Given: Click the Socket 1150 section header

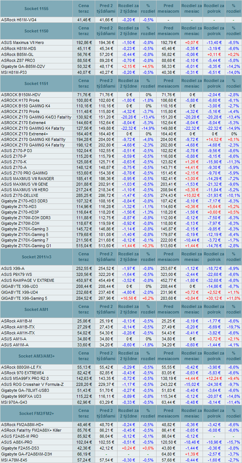Looking at the screenshot, I should [36, 31].
